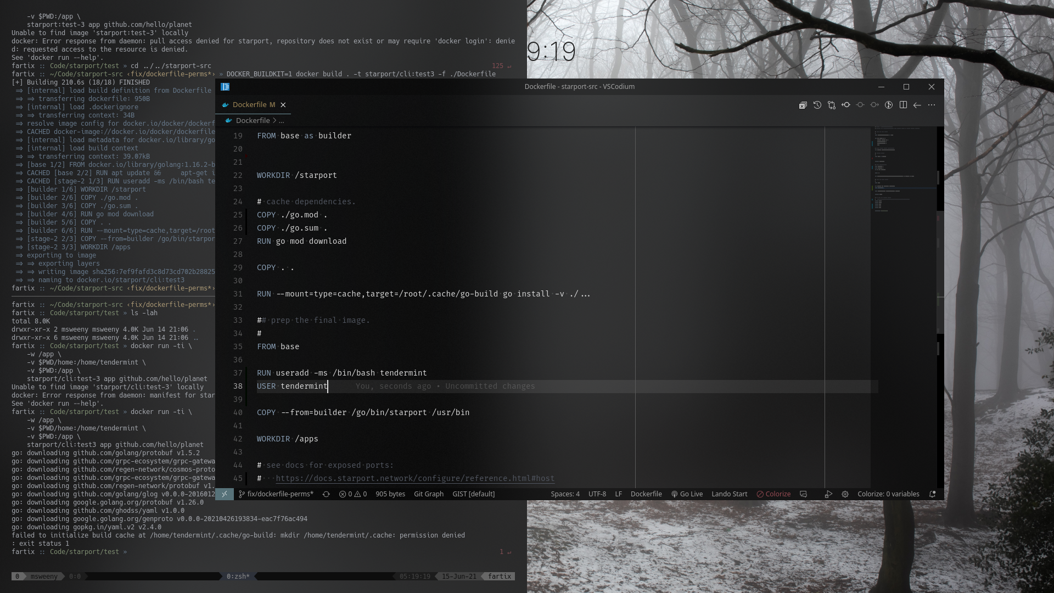Click synchronize changes icon in status bar
Viewport: 1054px width, 593px height.
coord(326,494)
